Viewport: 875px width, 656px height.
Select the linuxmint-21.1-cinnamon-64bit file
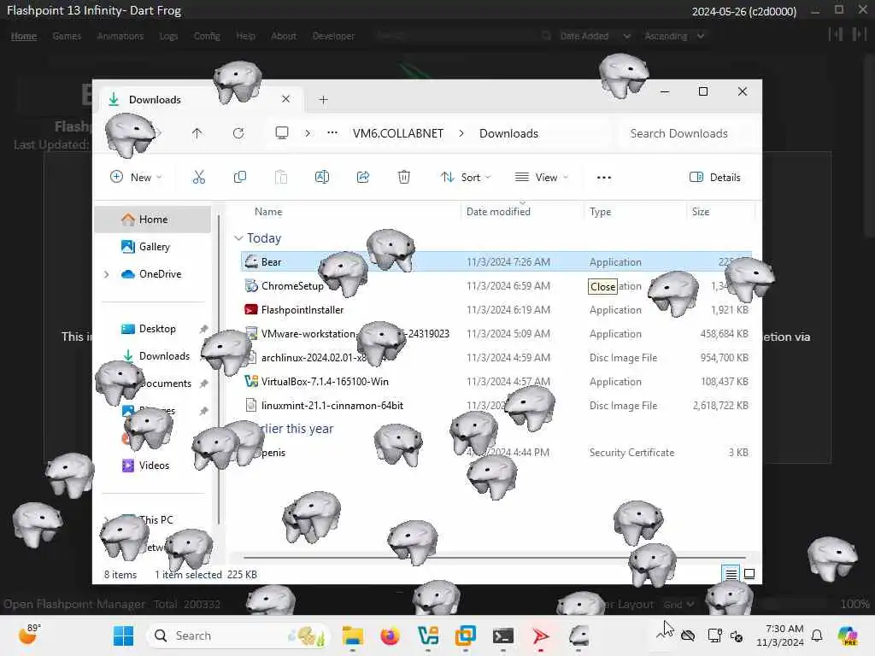(x=332, y=406)
